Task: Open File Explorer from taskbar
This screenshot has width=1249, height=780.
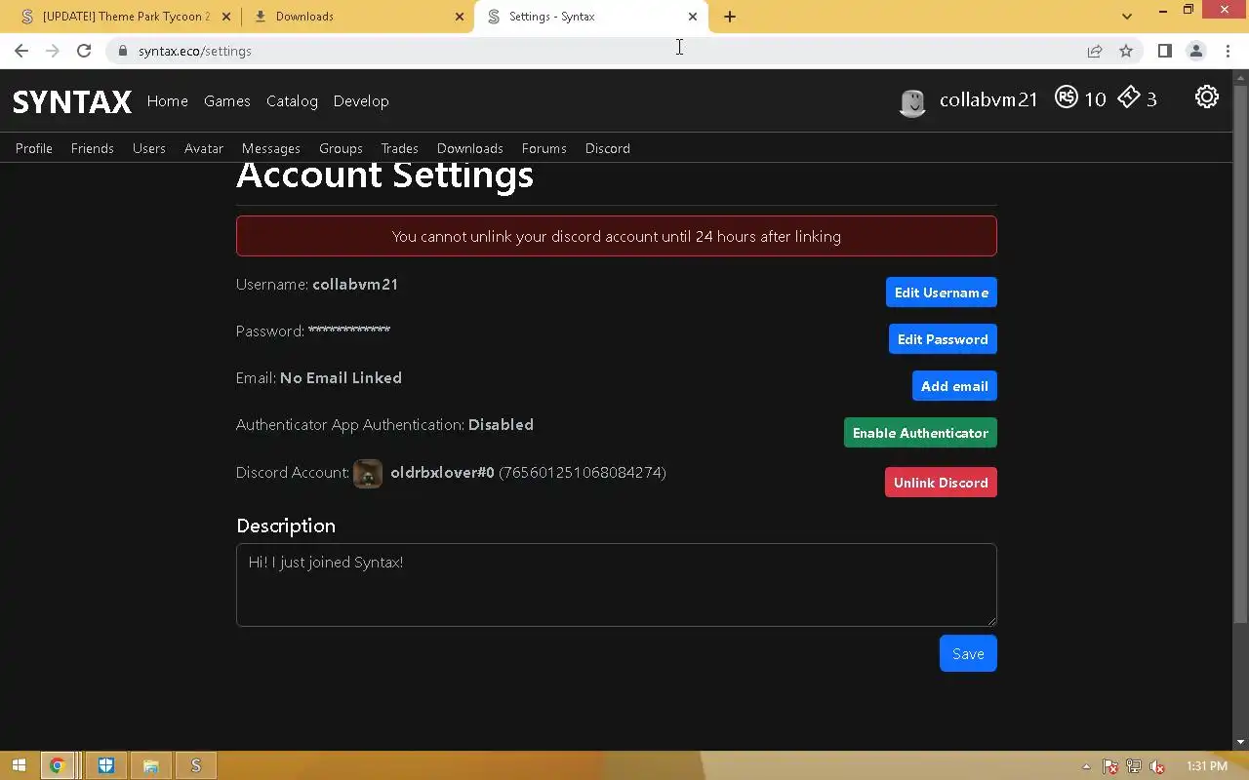Action: click(x=150, y=766)
